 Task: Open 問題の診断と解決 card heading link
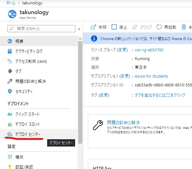pos(123,122)
